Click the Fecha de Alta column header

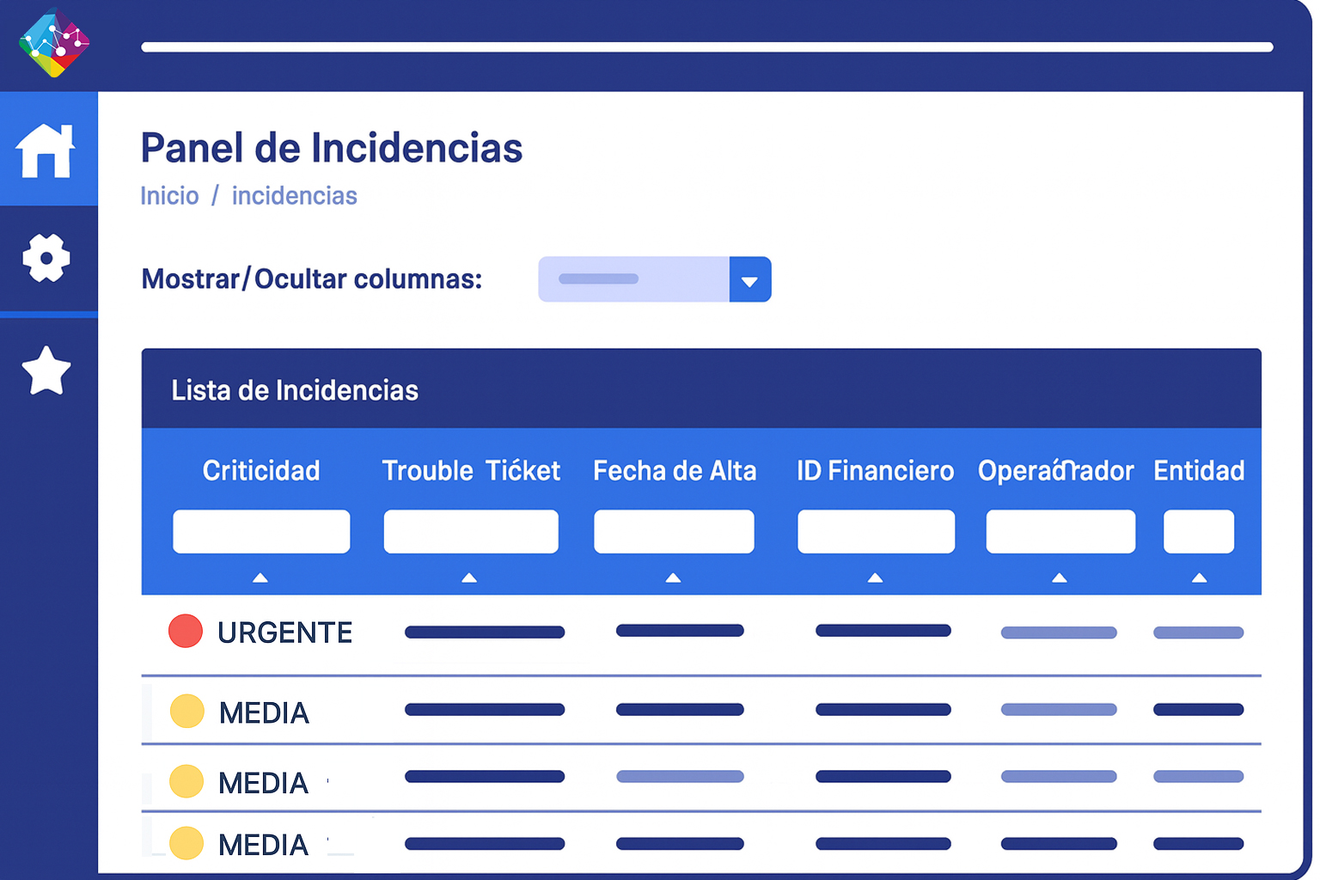pyautogui.click(x=675, y=470)
